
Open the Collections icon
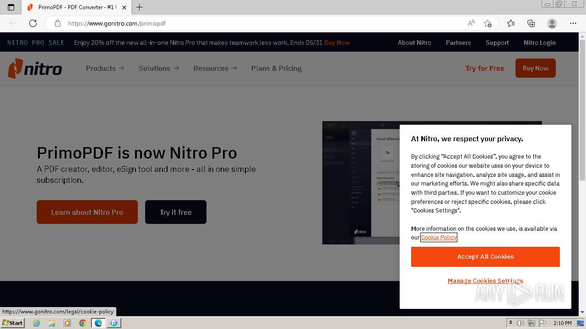coord(531,23)
